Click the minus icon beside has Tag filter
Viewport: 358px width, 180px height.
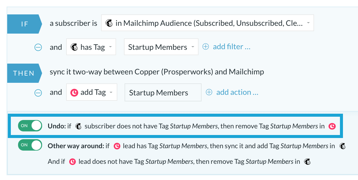(38, 47)
